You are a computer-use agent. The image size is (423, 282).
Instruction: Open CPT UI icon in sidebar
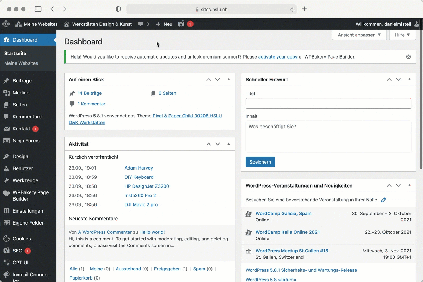(6, 263)
